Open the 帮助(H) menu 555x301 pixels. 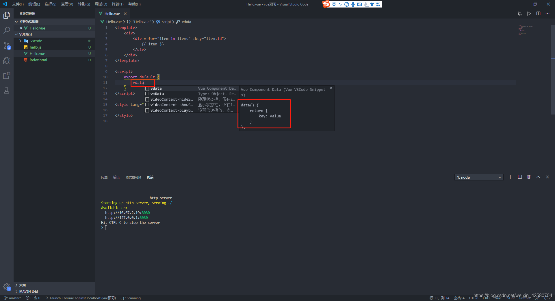click(134, 4)
